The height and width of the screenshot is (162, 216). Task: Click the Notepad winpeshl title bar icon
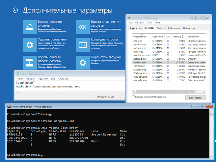(17, 74)
